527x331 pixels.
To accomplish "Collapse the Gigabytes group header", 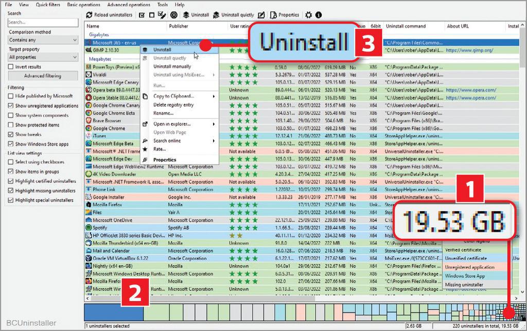I will (99, 34).
